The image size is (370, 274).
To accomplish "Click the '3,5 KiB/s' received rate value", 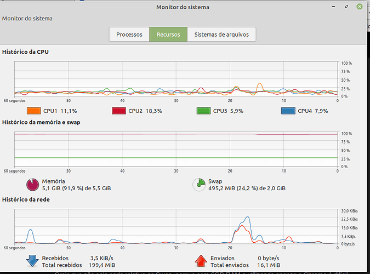I will pos(102,258).
